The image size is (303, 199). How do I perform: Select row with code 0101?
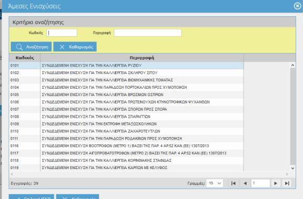click(126, 66)
